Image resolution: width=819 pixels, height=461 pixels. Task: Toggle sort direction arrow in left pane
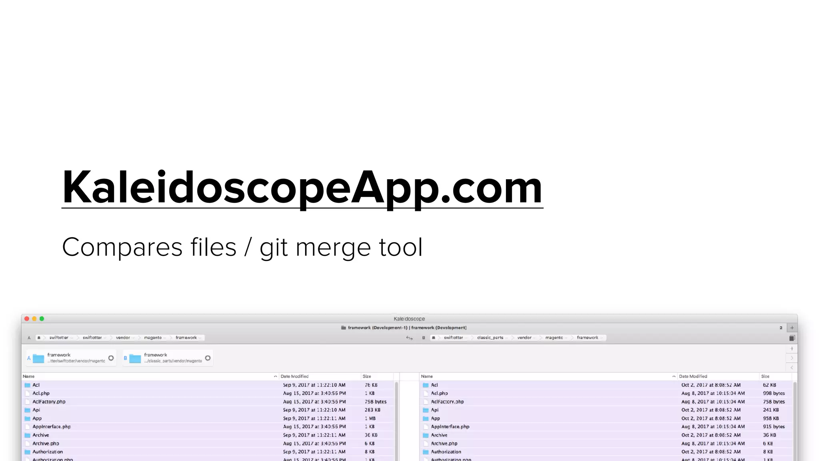275,377
